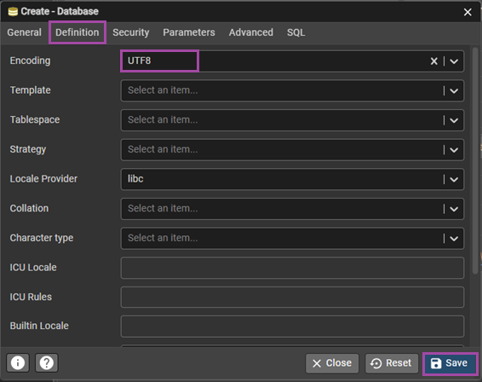Open the Parameters tab
482x382 pixels.
pos(189,32)
